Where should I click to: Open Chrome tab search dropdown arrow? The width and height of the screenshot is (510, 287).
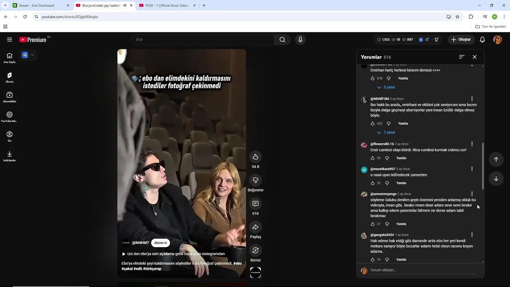5,6
